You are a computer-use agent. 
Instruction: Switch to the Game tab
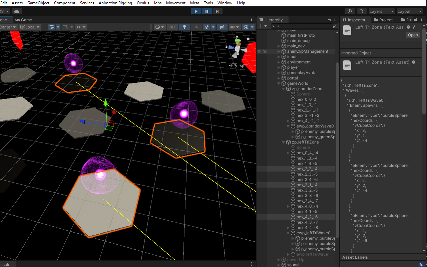point(24,20)
